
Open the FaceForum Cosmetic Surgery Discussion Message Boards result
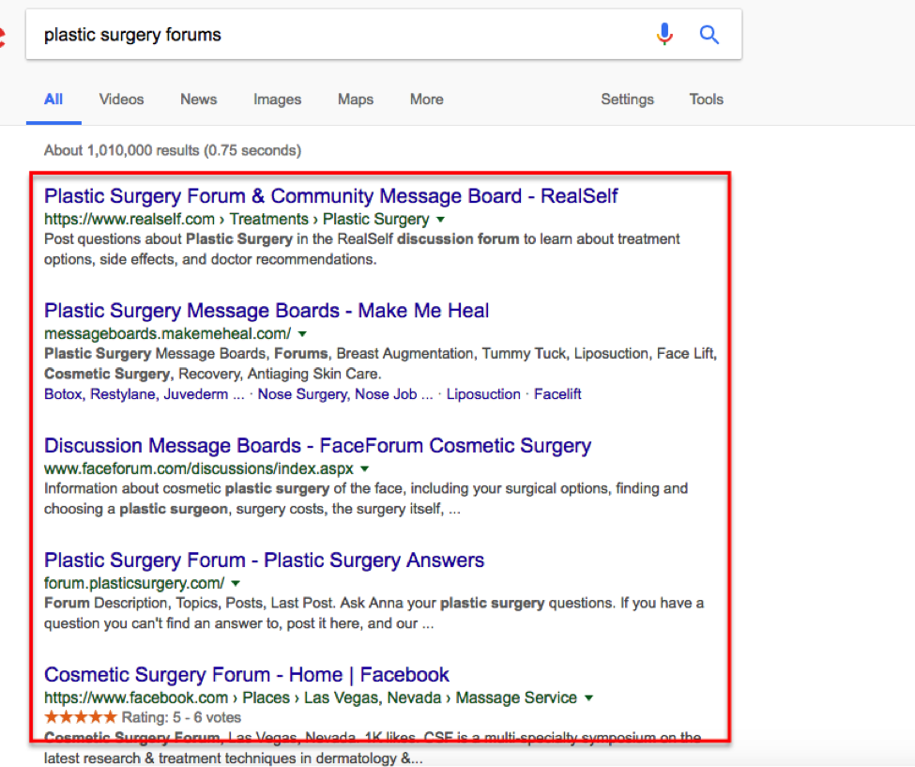tap(317, 446)
